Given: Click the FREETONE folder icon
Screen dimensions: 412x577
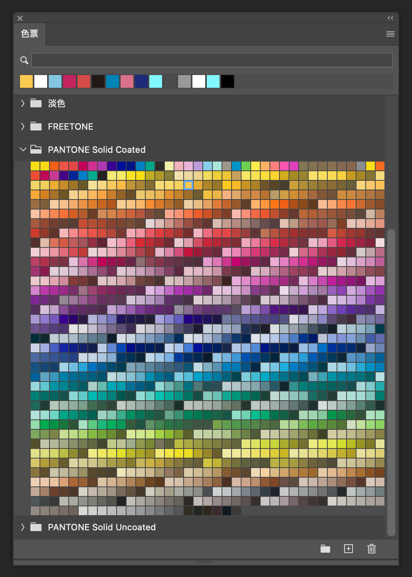Looking at the screenshot, I should click(36, 126).
